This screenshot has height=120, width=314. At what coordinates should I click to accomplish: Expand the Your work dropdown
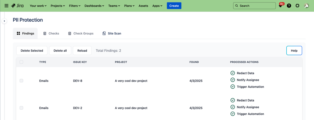coord(38,6)
